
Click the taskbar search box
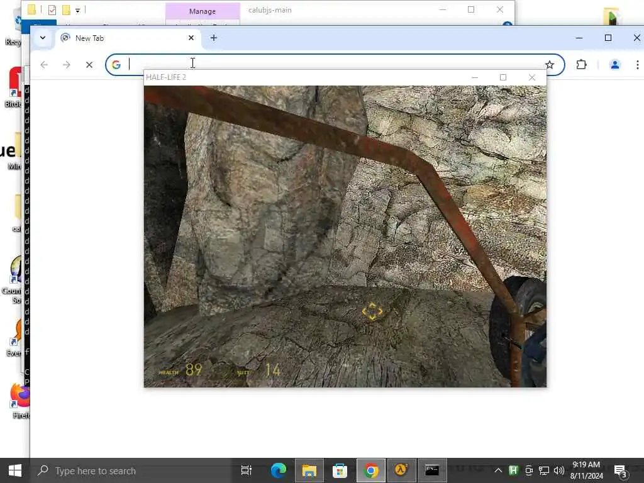[131, 470]
